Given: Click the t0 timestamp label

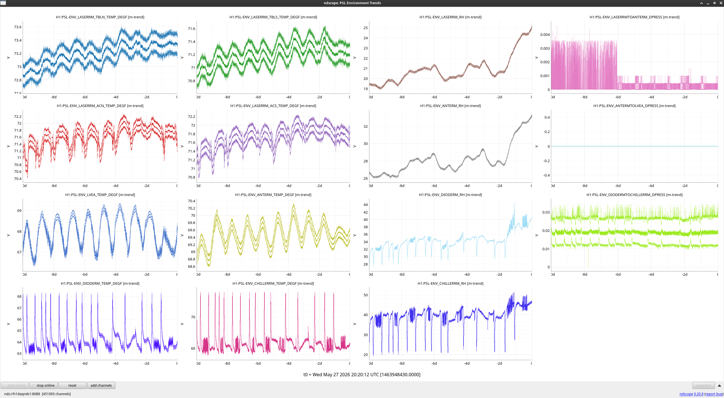Looking at the screenshot, I should [x=362, y=375].
